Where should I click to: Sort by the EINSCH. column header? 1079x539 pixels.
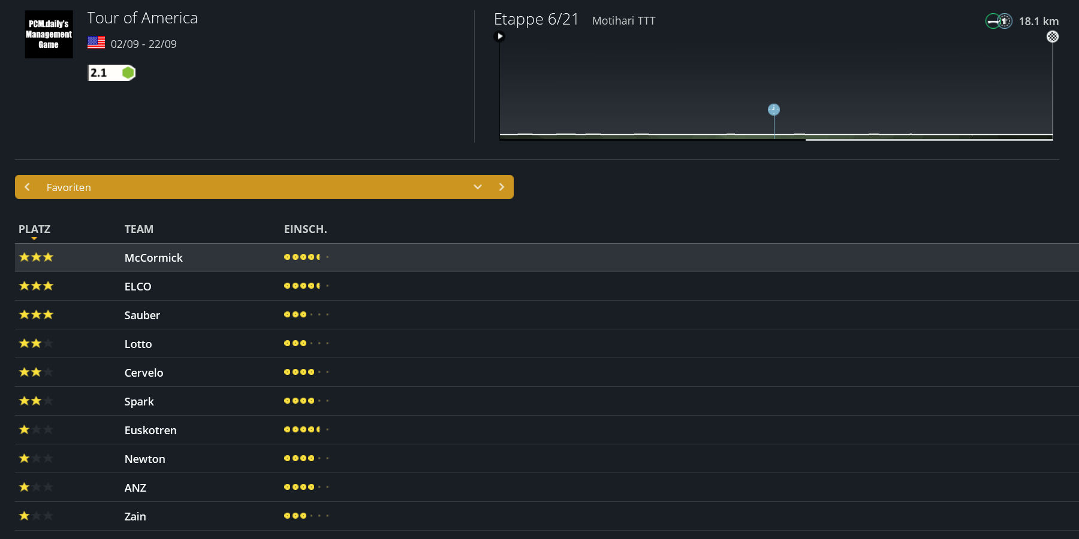(305, 229)
